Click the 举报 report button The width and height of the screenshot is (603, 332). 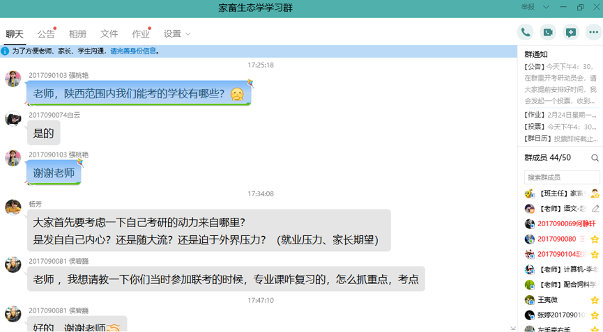click(528, 7)
